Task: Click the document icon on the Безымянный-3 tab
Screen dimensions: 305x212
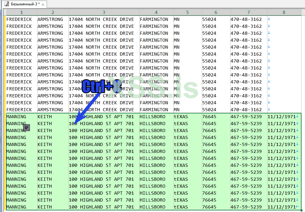Action: click(7, 4)
